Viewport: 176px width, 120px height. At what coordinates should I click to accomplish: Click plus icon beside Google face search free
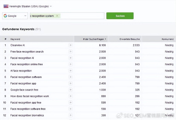coord(70,90)
